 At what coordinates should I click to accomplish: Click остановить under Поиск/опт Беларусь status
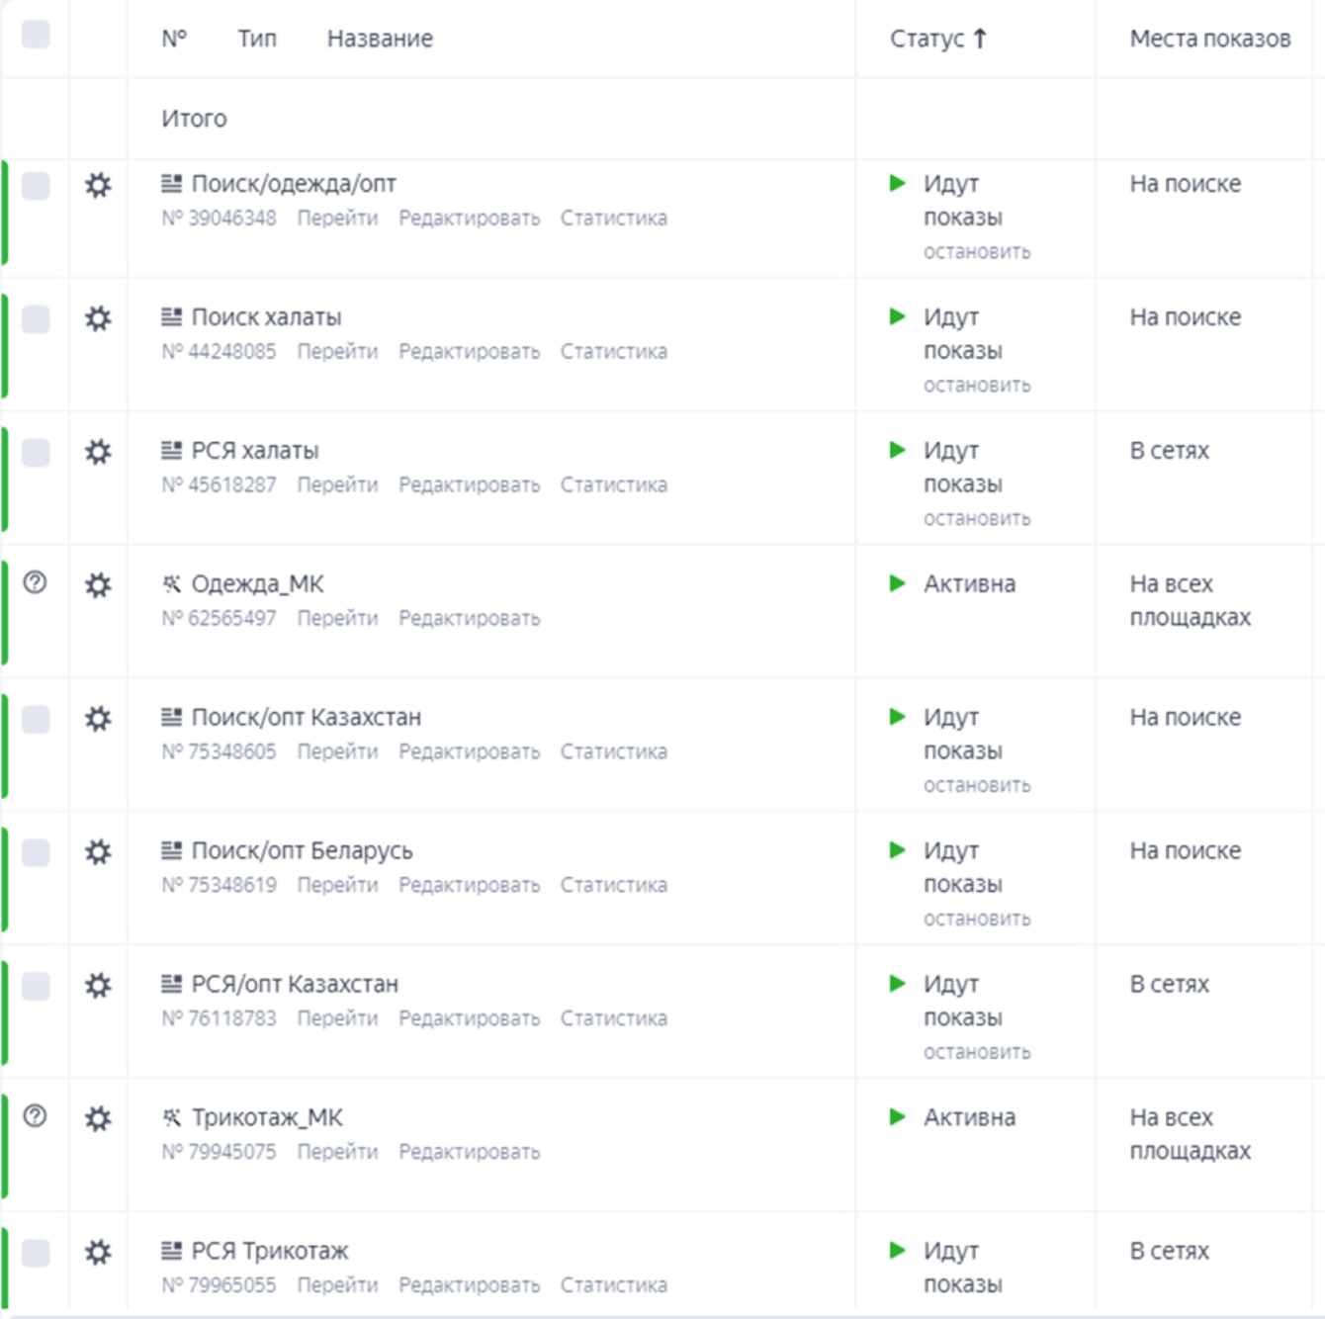point(976,920)
